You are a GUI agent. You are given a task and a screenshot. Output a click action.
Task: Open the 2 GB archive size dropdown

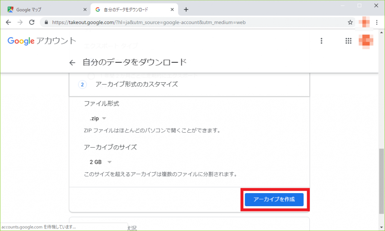click(x=100, y=162)
